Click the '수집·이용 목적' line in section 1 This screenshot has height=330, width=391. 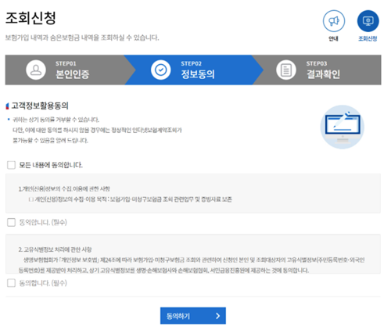pyautogui.click(x=131, y=199)
